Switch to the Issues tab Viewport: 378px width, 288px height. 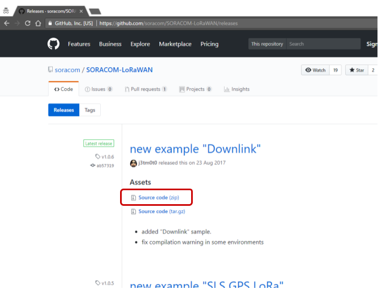(x=99, y=89)
